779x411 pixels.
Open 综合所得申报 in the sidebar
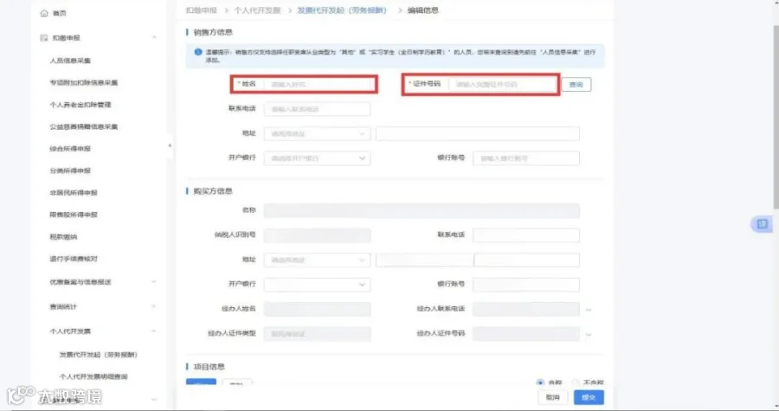tap(70, 149)
